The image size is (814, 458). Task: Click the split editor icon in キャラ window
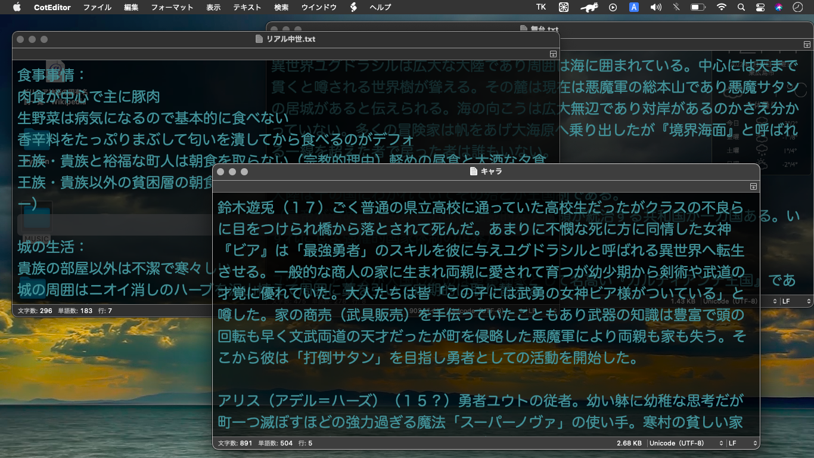click(754, 187)
